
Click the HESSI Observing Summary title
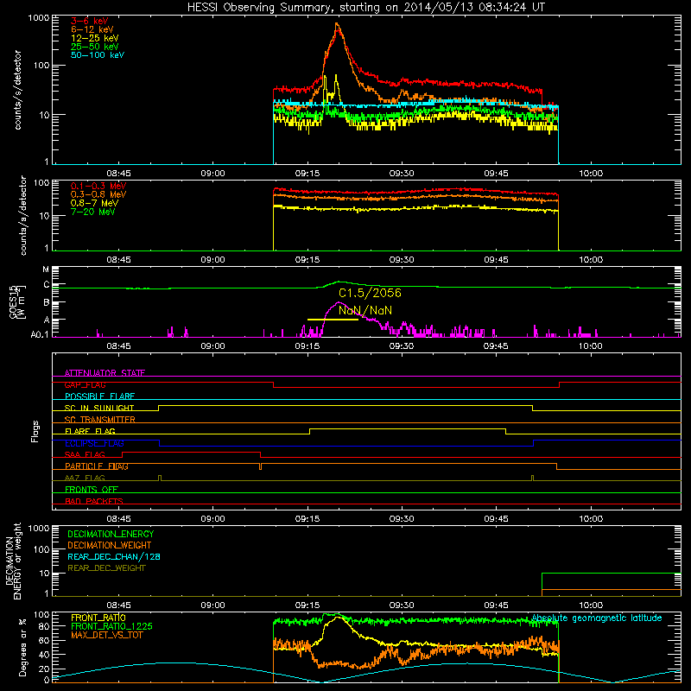pos(365,8)
